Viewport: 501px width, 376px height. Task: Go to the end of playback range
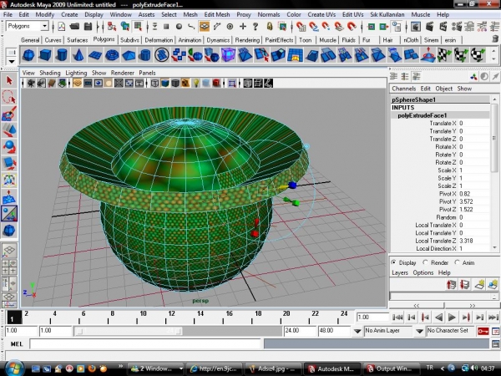pyautogui.click(x=493, y=318)
